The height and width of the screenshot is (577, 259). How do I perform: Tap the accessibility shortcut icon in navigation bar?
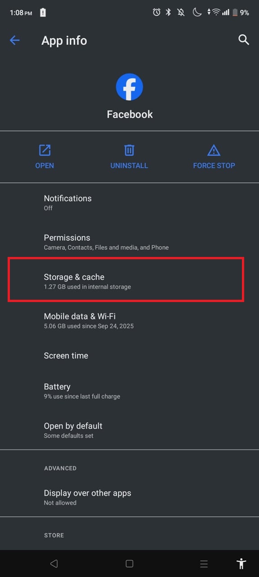(x=241, y=563)
